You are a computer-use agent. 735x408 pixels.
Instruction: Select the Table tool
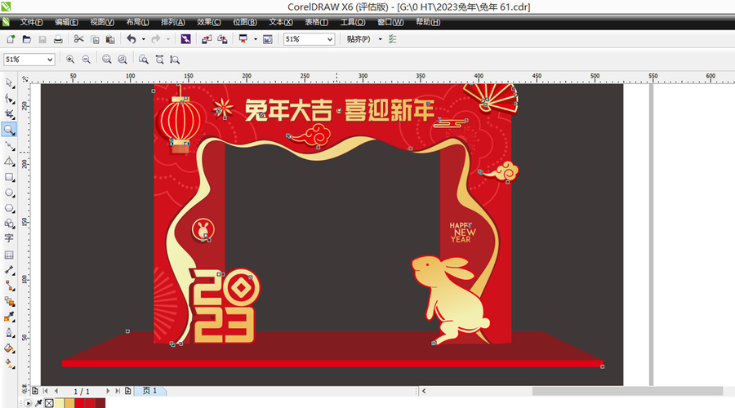(x=9, y=255)
